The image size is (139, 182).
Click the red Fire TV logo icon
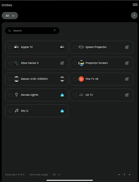click(81, 79)
